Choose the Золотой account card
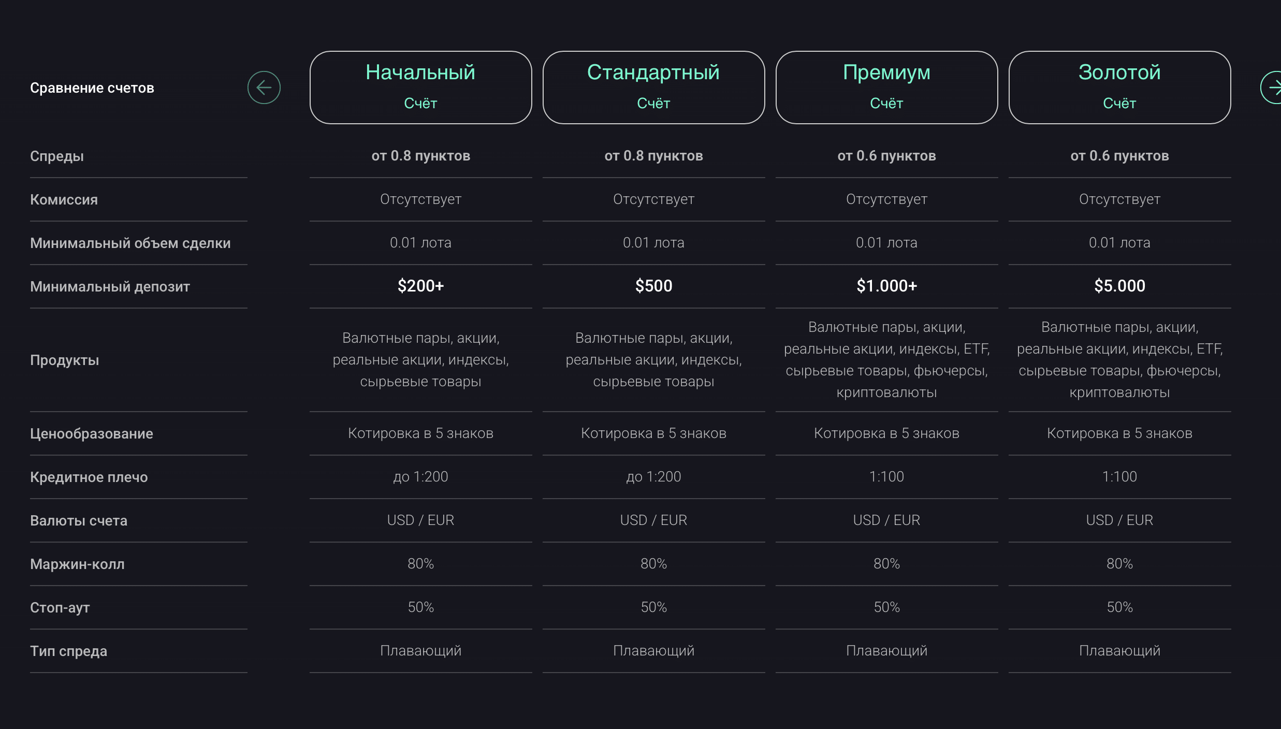 click(x=1119, y=88)
